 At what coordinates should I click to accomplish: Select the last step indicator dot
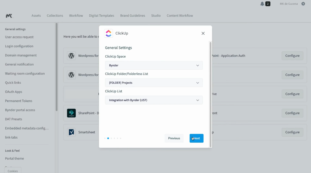tap(120, 138)
